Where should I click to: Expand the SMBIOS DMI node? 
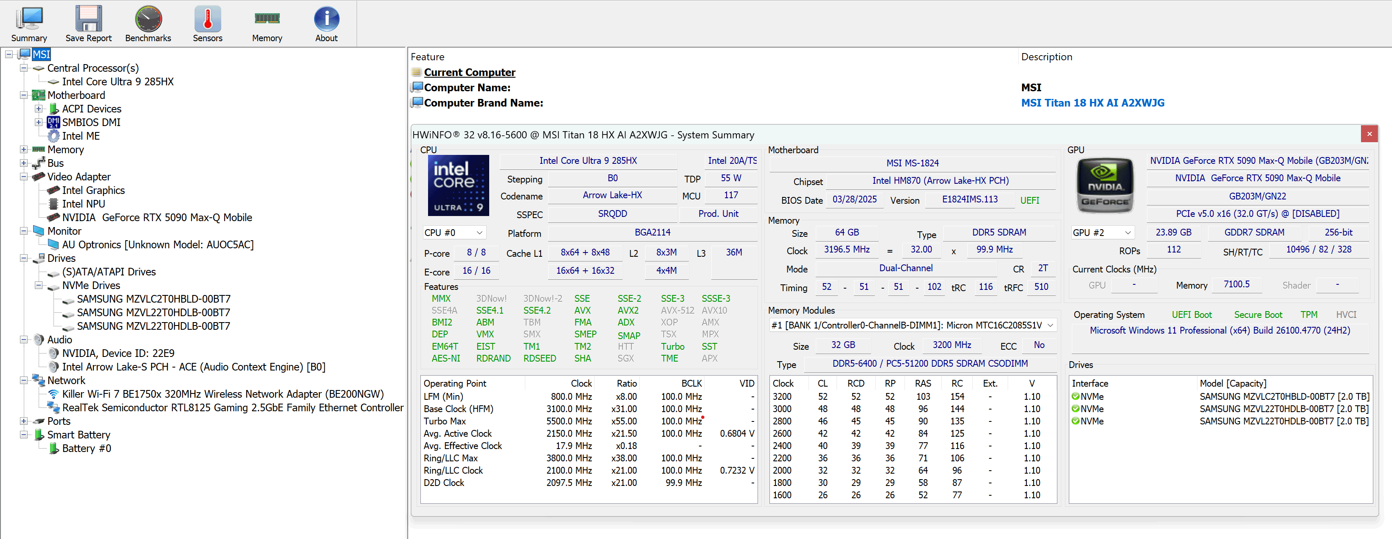[38, 122]
